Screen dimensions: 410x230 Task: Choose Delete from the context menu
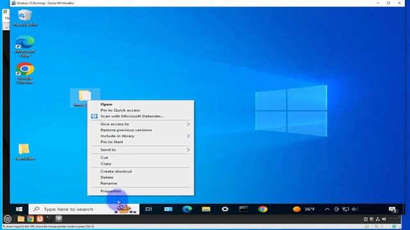click(107, 178)
